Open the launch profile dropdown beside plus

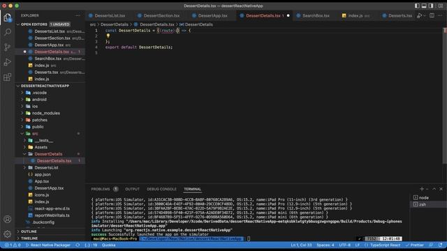[427, 189]
